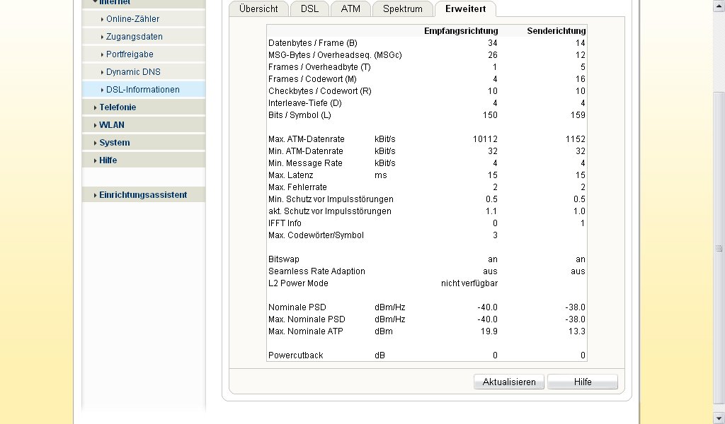The image size is (725, 424).
Task: Click the vertical scrollbar thumb
Action: [719, 249]
